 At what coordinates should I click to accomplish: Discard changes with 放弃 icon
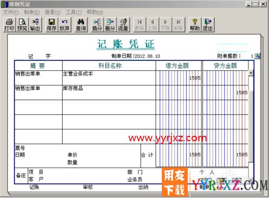click(x=64, y=25)
